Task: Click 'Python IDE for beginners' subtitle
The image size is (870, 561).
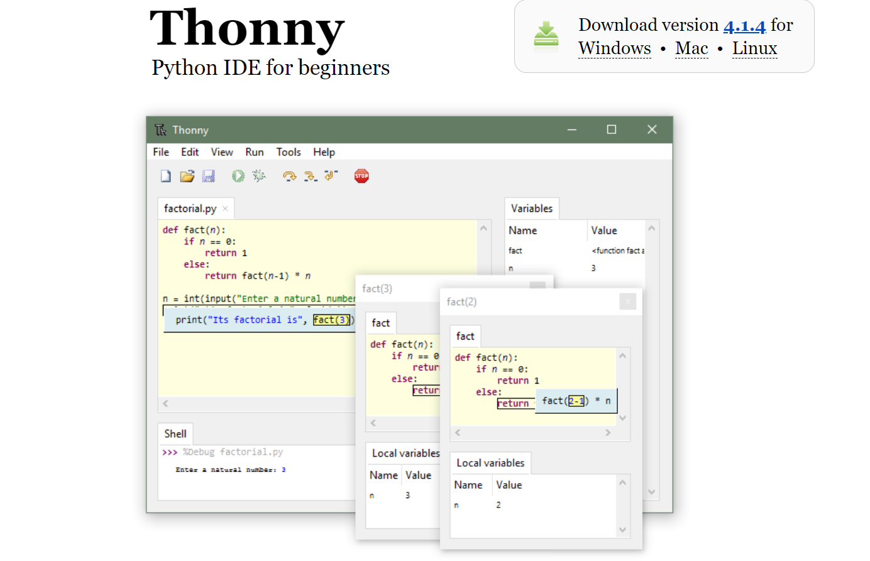Action: click(x=271, y=67)
